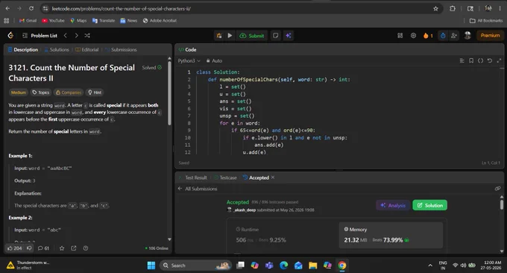The width and height of the screenshot is (507, 273).
Task: Open the timer stopwatch icon
Action: [443, 36]
